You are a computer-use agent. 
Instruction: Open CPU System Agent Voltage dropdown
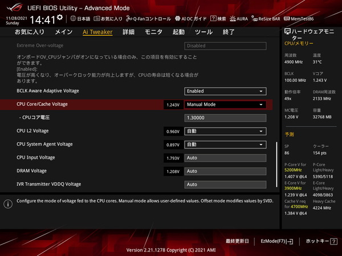click(225, 144)
